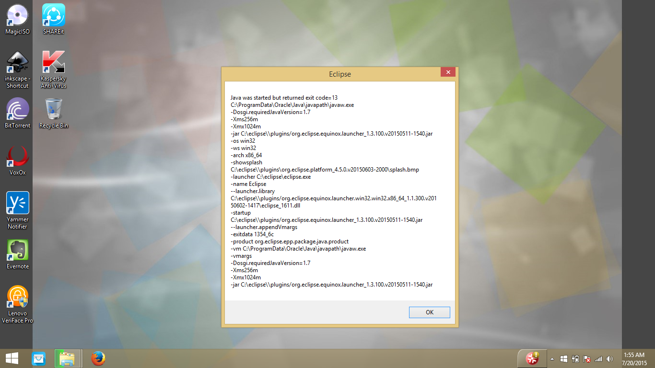The width and height of the screenshot is (655, 368).
Task: Launch Firefox from the taskbar
Action: pos(98,358)
